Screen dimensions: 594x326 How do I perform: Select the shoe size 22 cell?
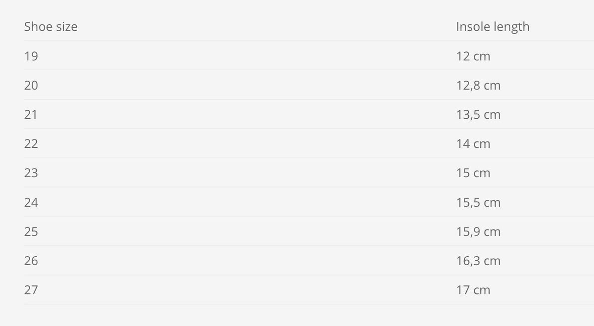pyautogui.click(x=31, y=143)
